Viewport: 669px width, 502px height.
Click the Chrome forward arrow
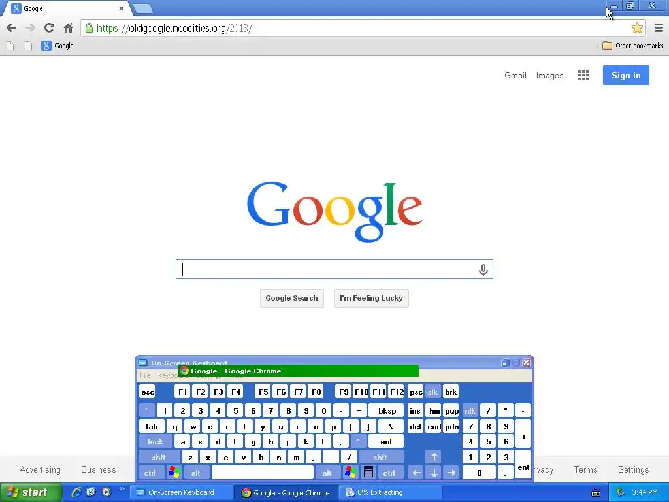click(x=30, y=28)
